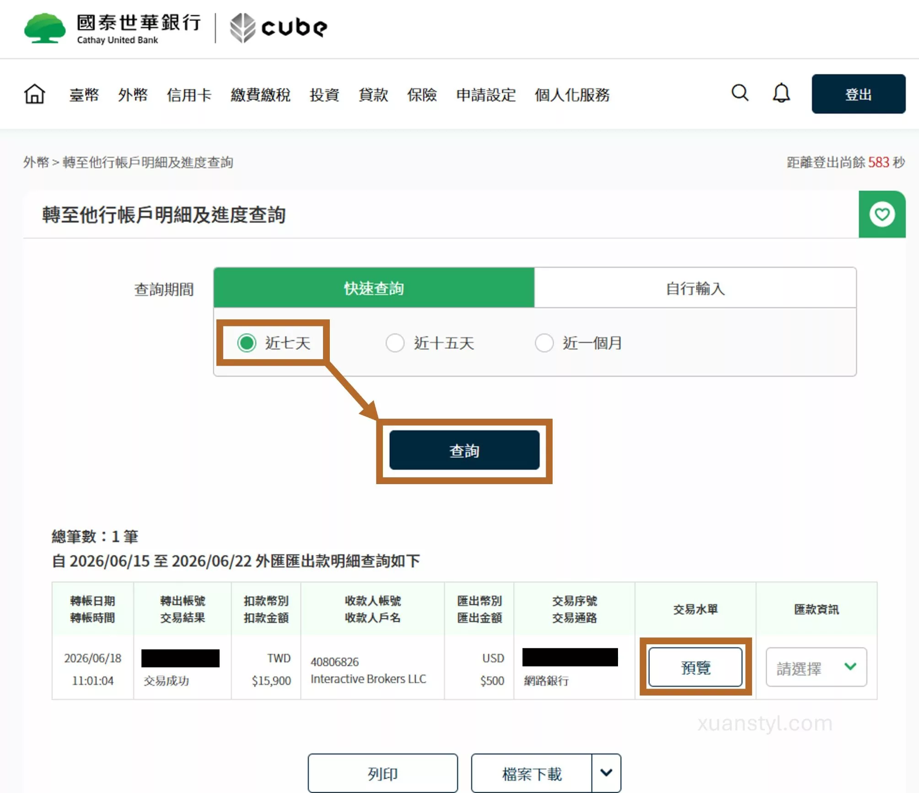
Task: Open the 請選擇 remittance info dropdown
Action: (816, 667)
